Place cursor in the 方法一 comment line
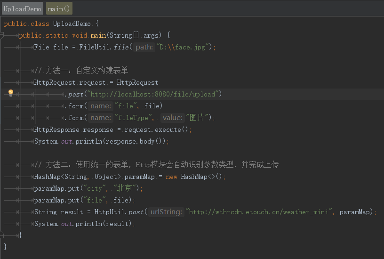Image resolution: width=384 pixels, height=259 pixels. tap(81, 71)
